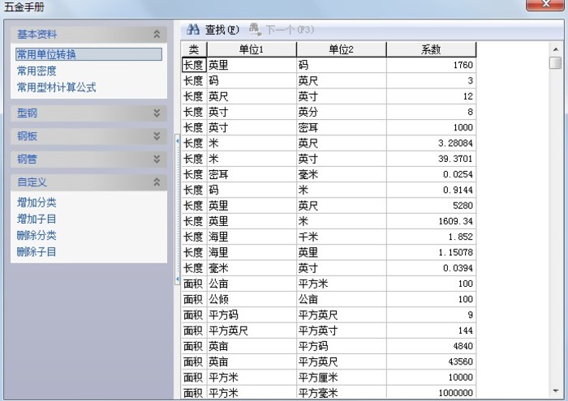This screenshot has width=568, height=401.
Task: Click scrollbar up arrow
Action: [555, 49]
